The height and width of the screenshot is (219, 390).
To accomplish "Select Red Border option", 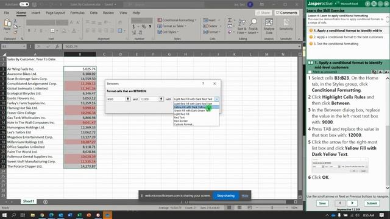I will pyautogui.click(x=196, y=121).
